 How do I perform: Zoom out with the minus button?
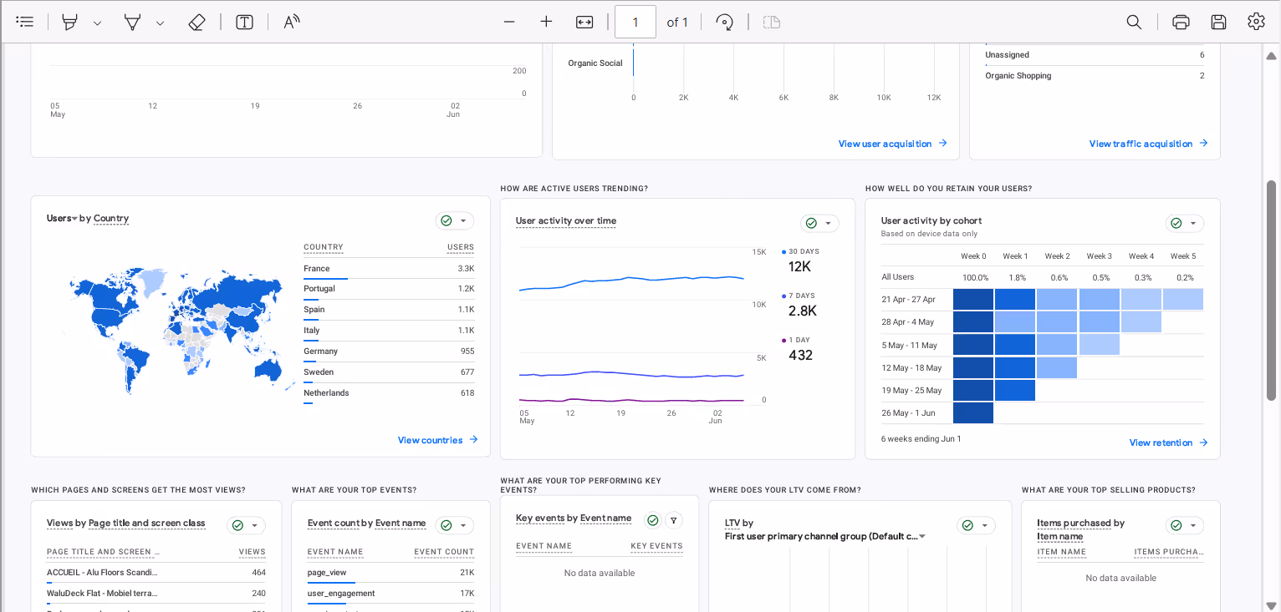[509, 23]
